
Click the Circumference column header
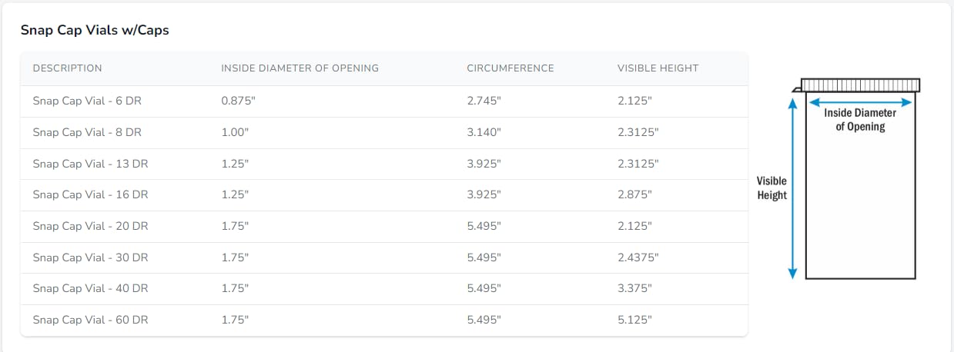[510, 68]
